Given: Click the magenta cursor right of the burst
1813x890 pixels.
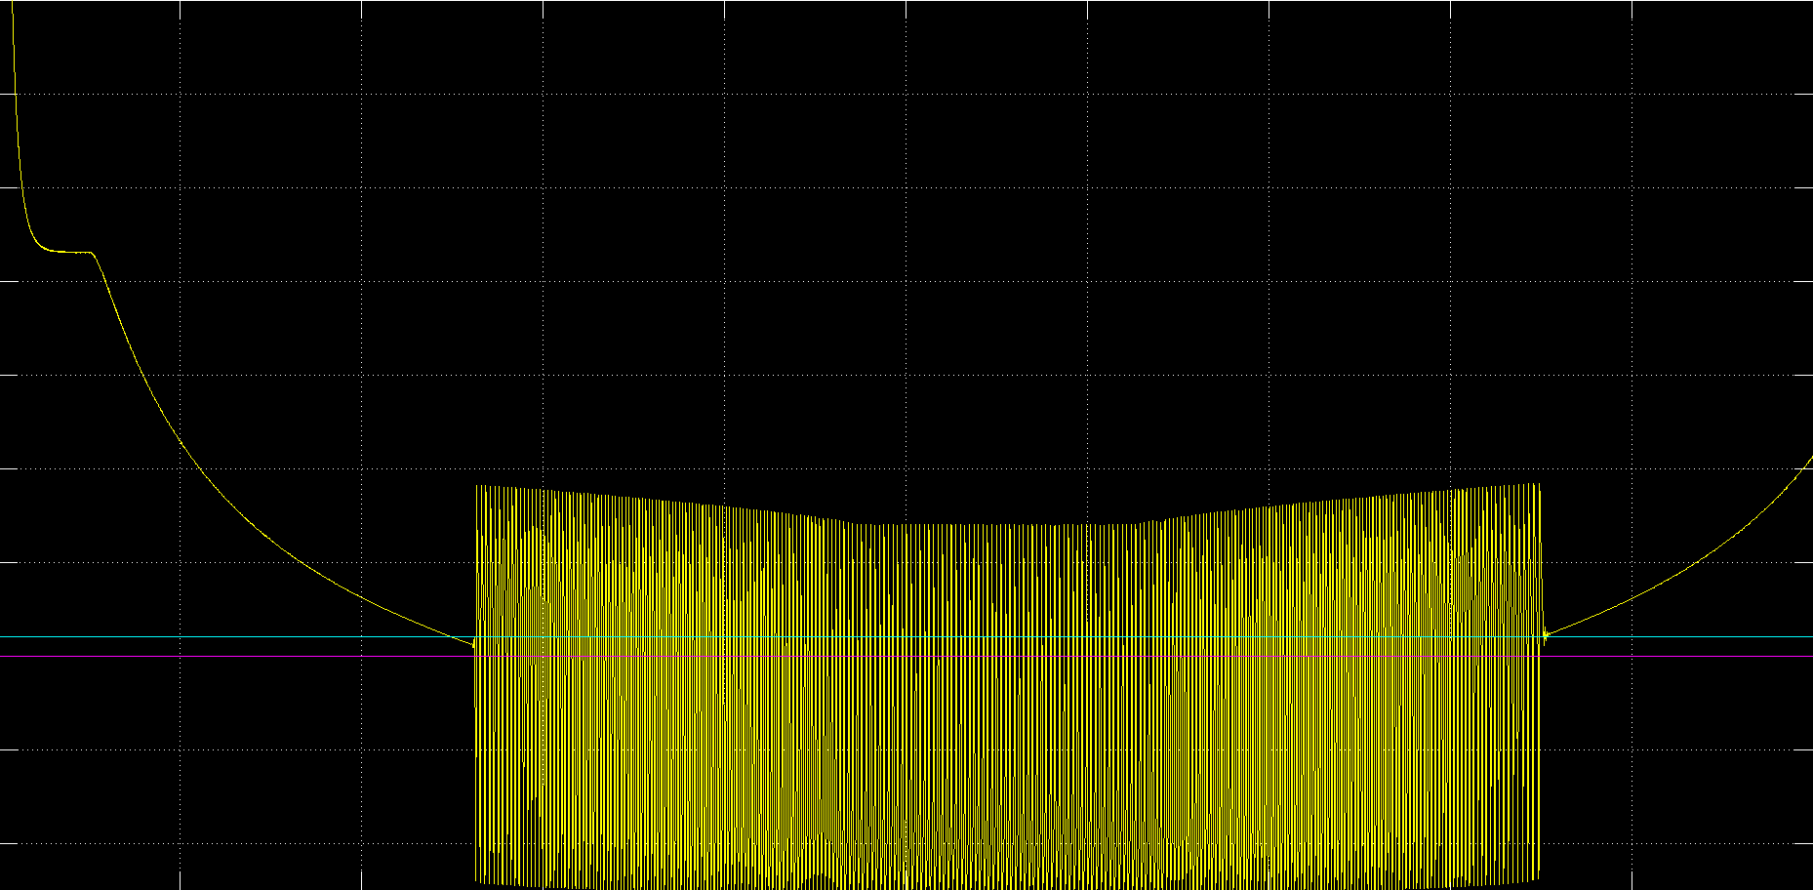Looking at the screenshot, I should [x=1678, y=657].
